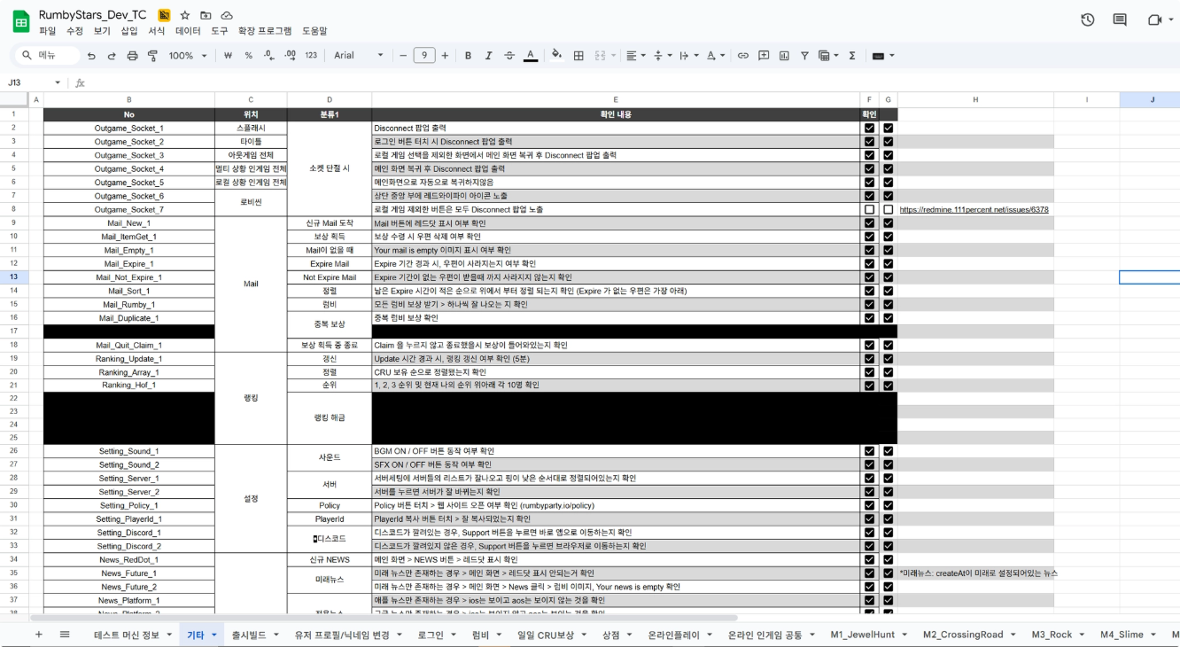Apply won currency format
This screenshot has height=647, width=1180.
[229, 56]
